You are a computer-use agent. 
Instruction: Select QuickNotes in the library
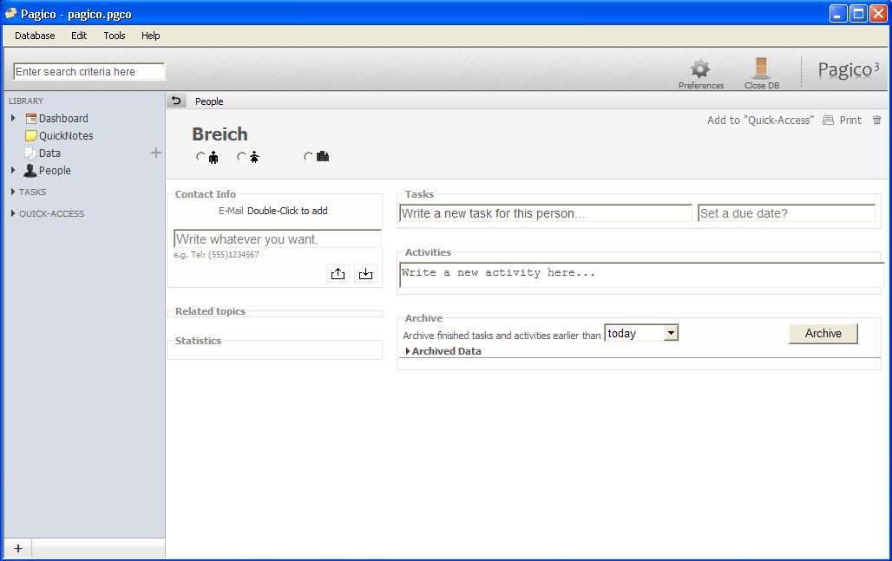[x=66, y=136]
